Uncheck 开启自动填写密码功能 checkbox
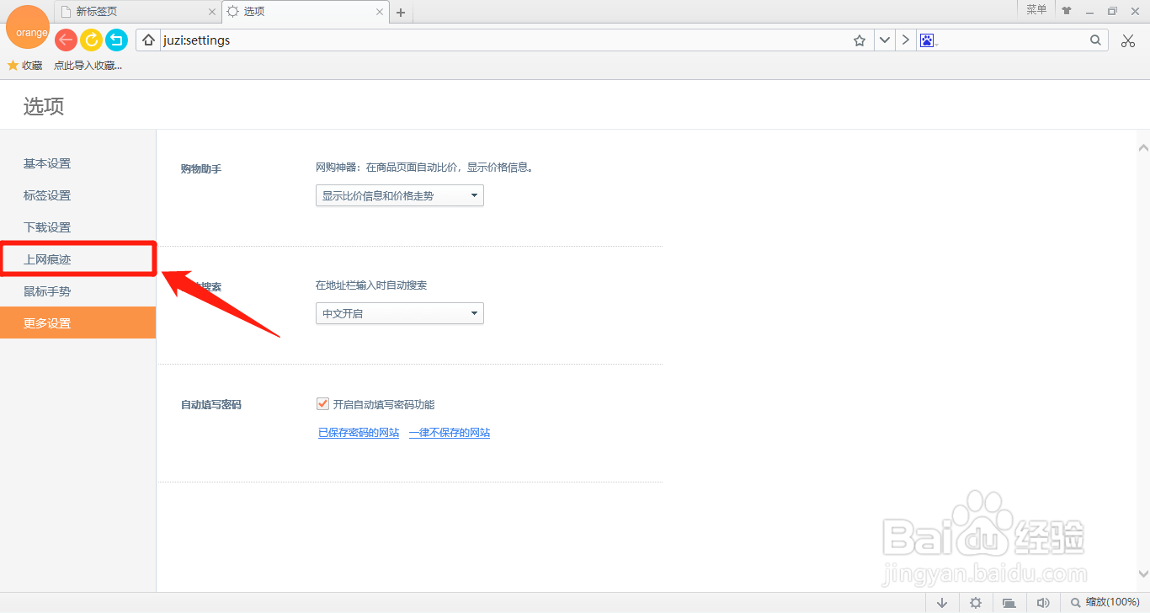Screen dimensions: 1150x613 [x=322, y=403]
